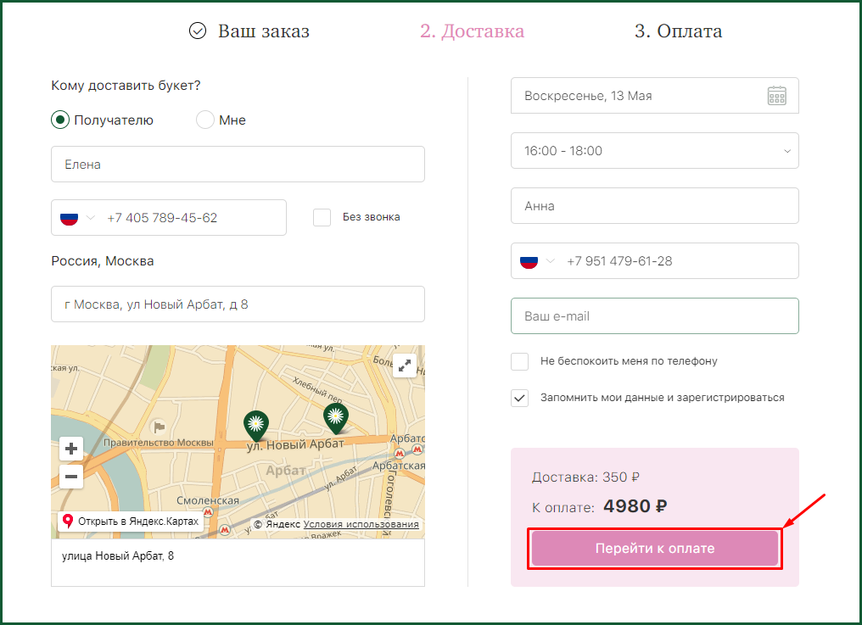Open the map in Яндекс.Картах
Viewport: 862px width, 625px height.
(131, 522)
